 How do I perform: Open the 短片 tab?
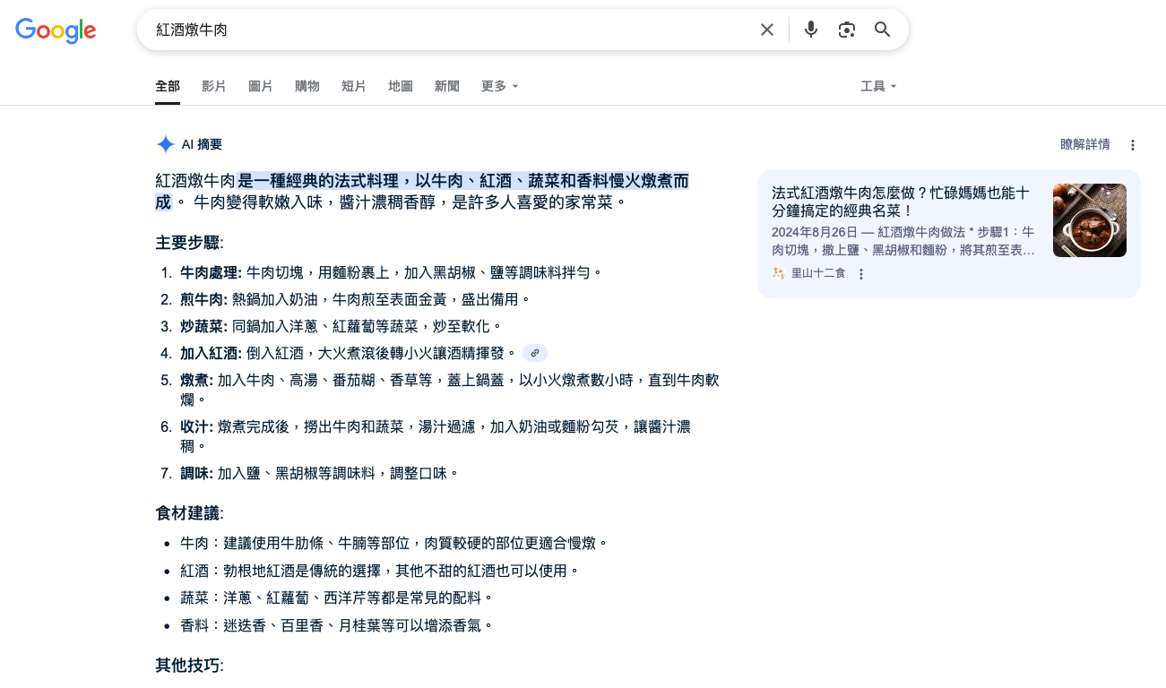(354, 86)
